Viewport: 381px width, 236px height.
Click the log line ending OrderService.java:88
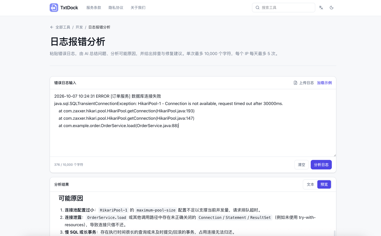119,126
